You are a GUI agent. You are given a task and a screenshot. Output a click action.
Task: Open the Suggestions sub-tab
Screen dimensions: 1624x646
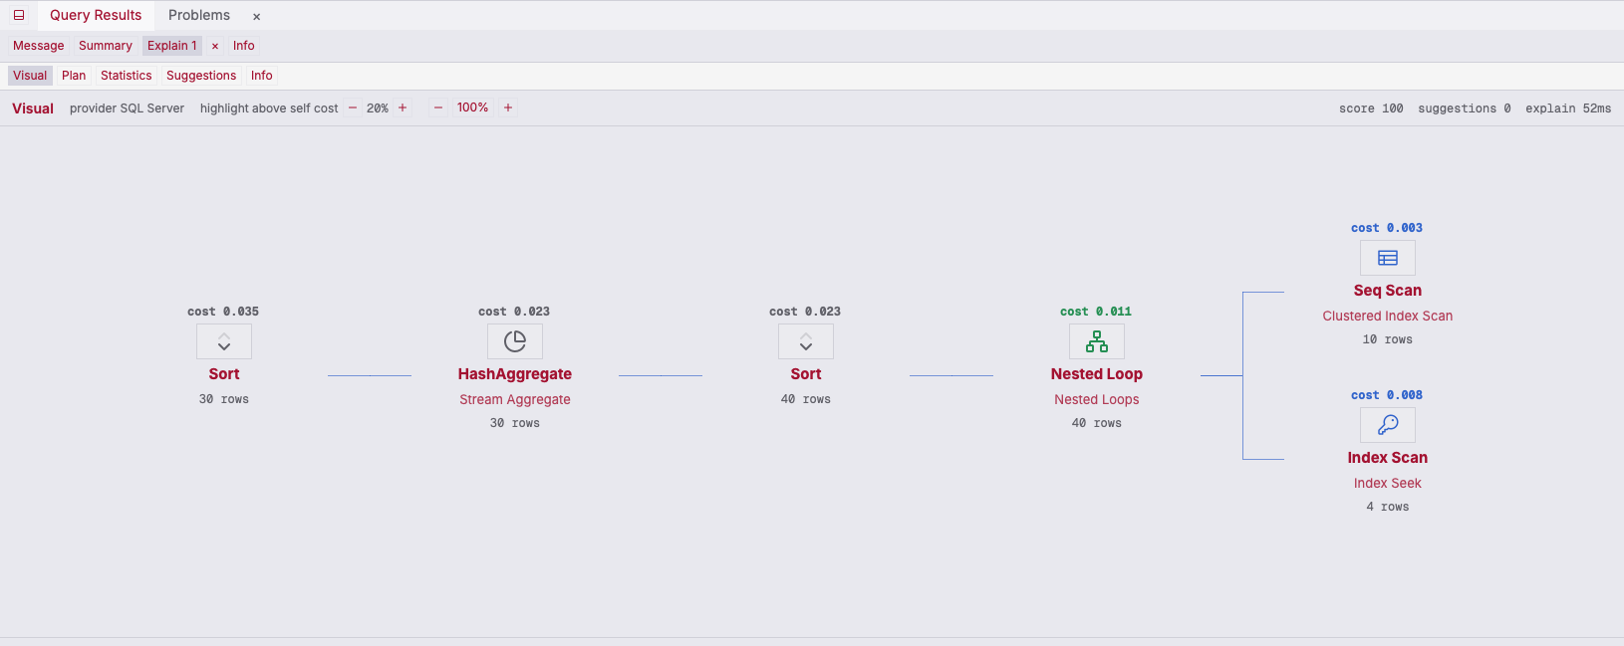click(201, 76)
